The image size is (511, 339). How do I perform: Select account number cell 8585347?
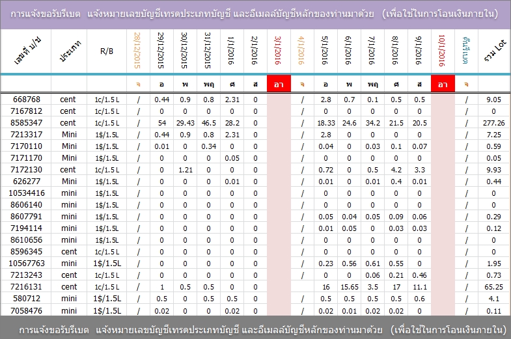tap(27, 123)
